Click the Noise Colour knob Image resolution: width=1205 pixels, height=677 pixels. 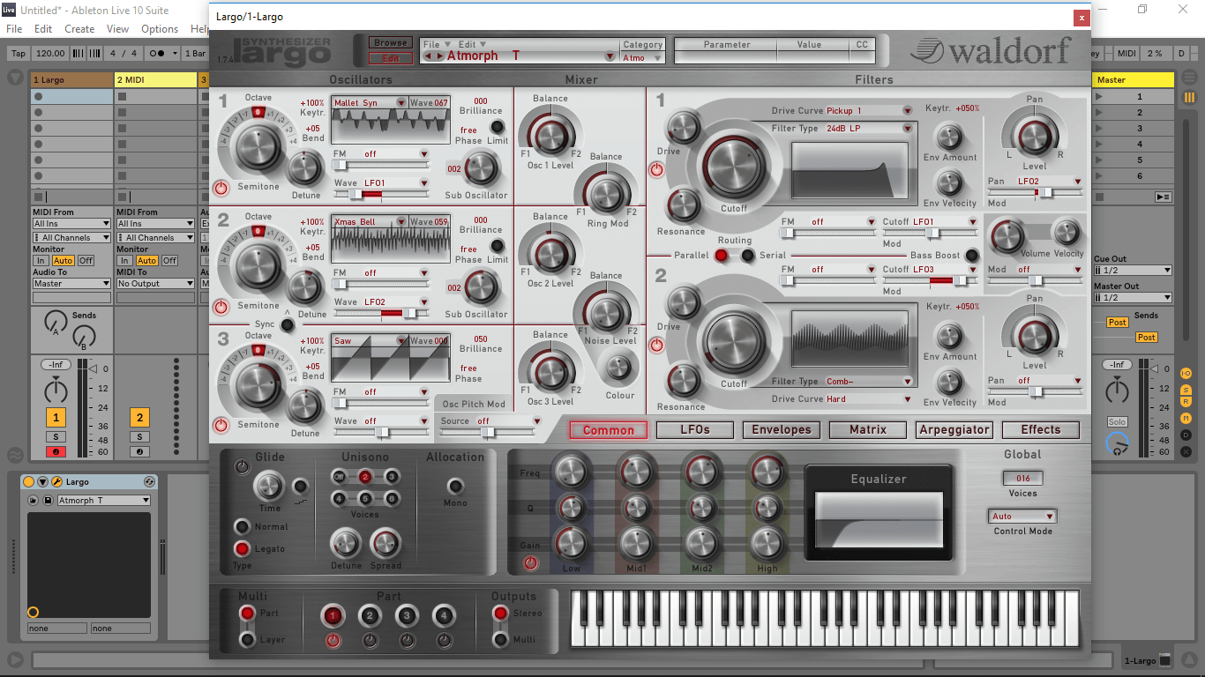click(x=619, y=368)
